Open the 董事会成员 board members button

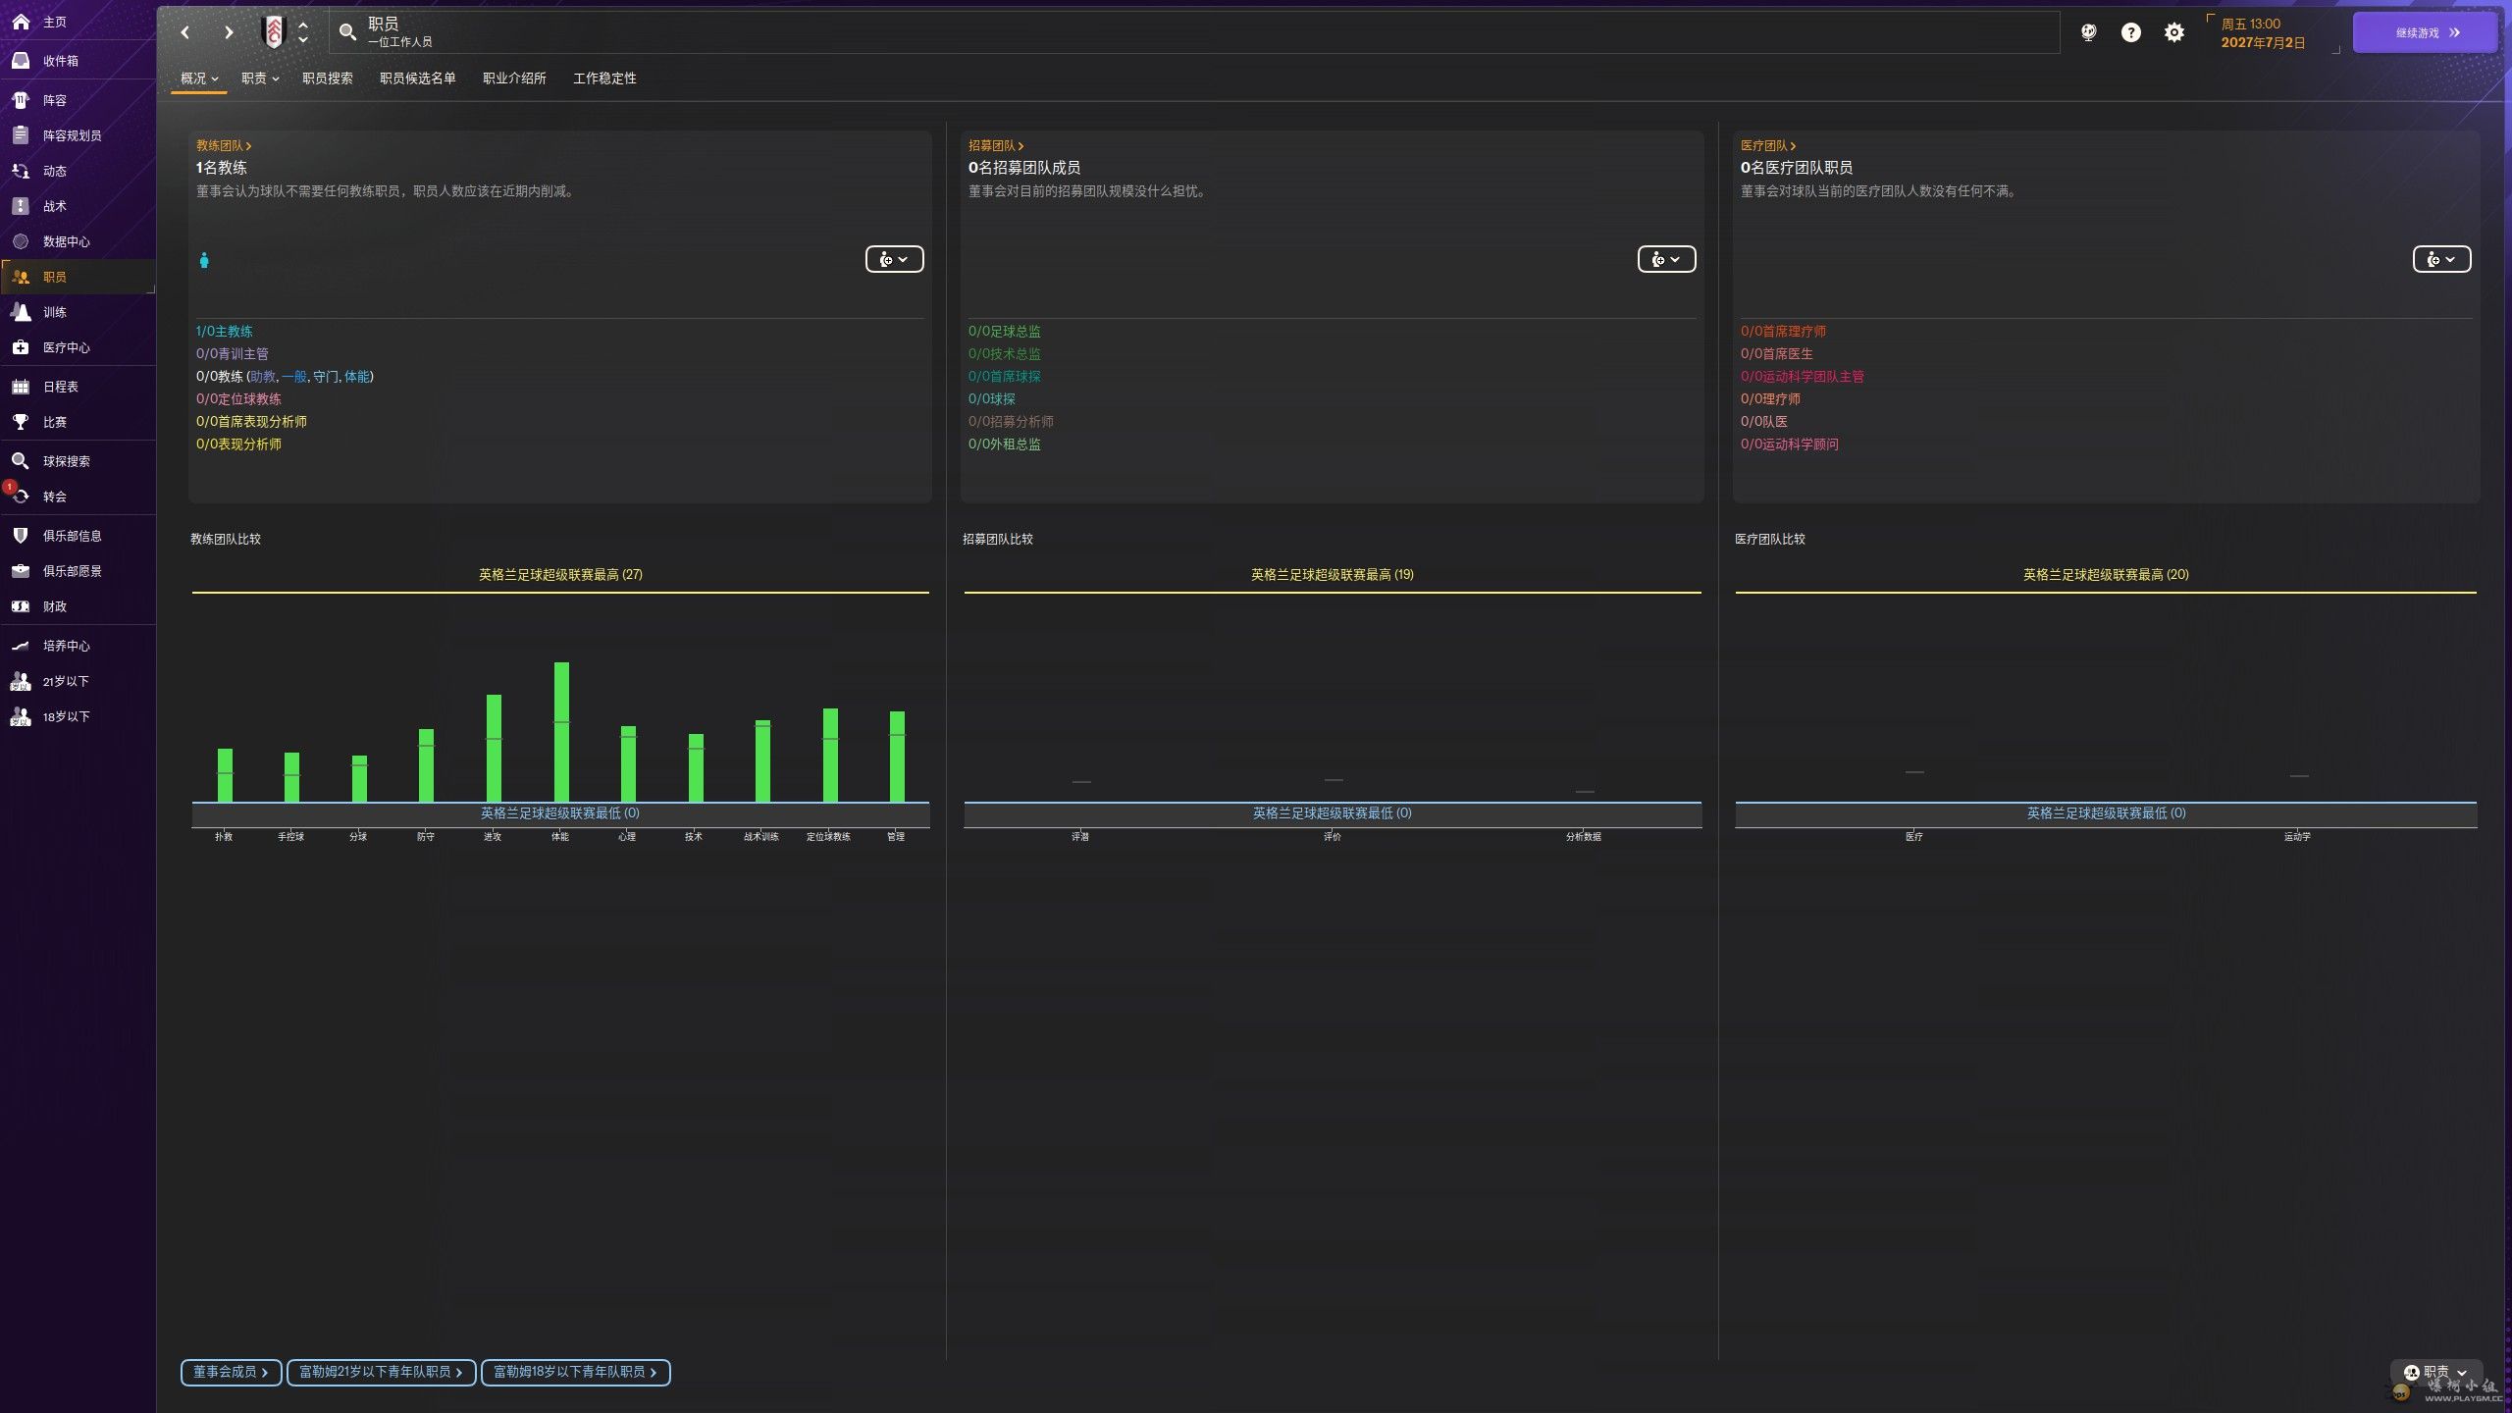[x=231, y=1372]
